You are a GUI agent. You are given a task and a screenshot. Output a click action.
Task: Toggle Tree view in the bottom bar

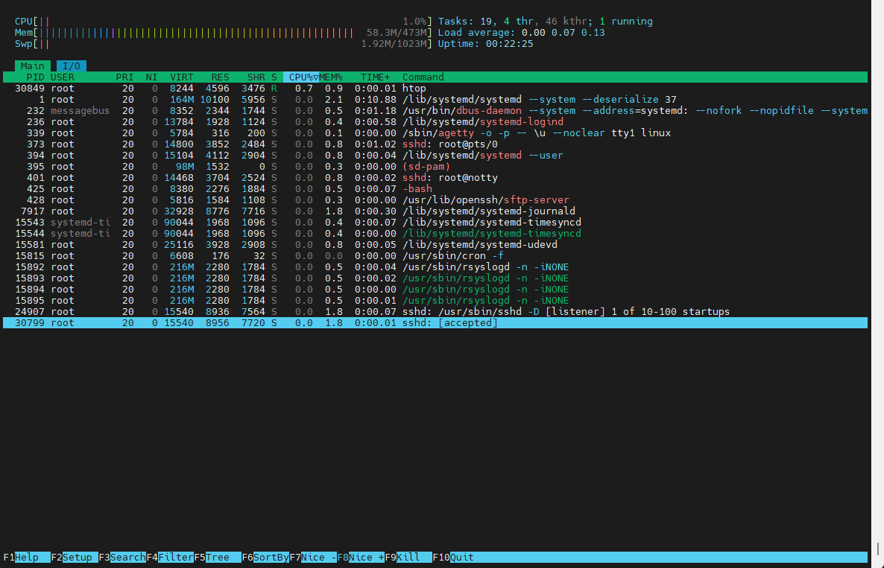pos(218,558)
